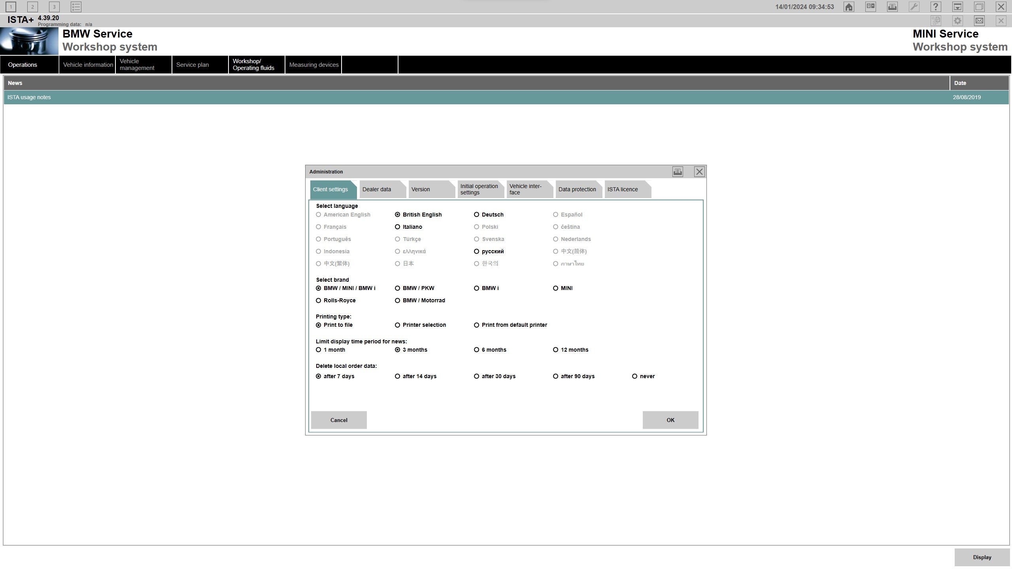Open Vehicle interface tab
The image size is (1012, 569).
click(x=529, y=189)
